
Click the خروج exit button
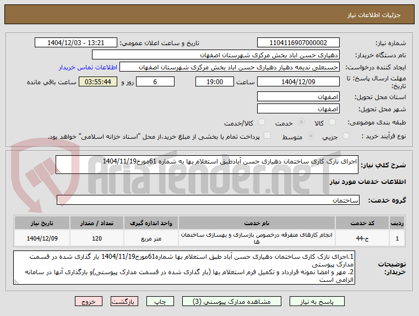pyautogui.click(x=89, y=301)
